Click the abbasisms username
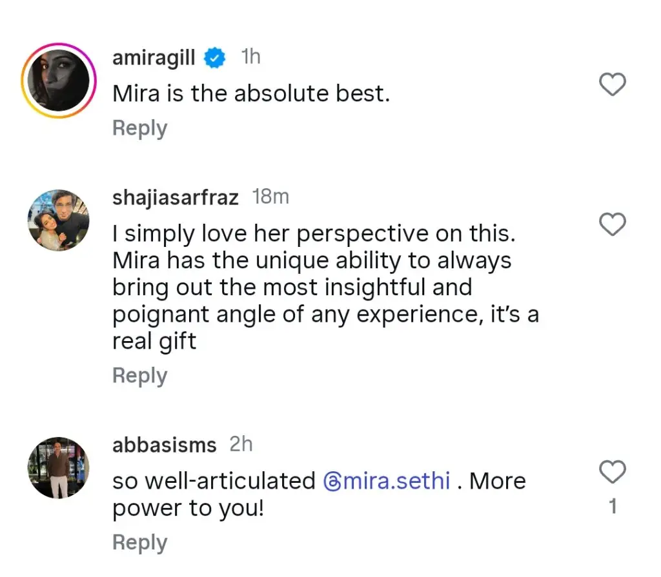 click(164, 445)
